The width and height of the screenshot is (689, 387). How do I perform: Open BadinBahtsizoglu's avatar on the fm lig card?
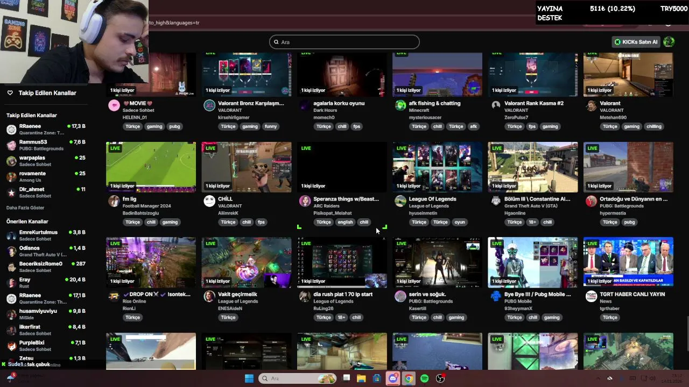click(x=114, y=201)
